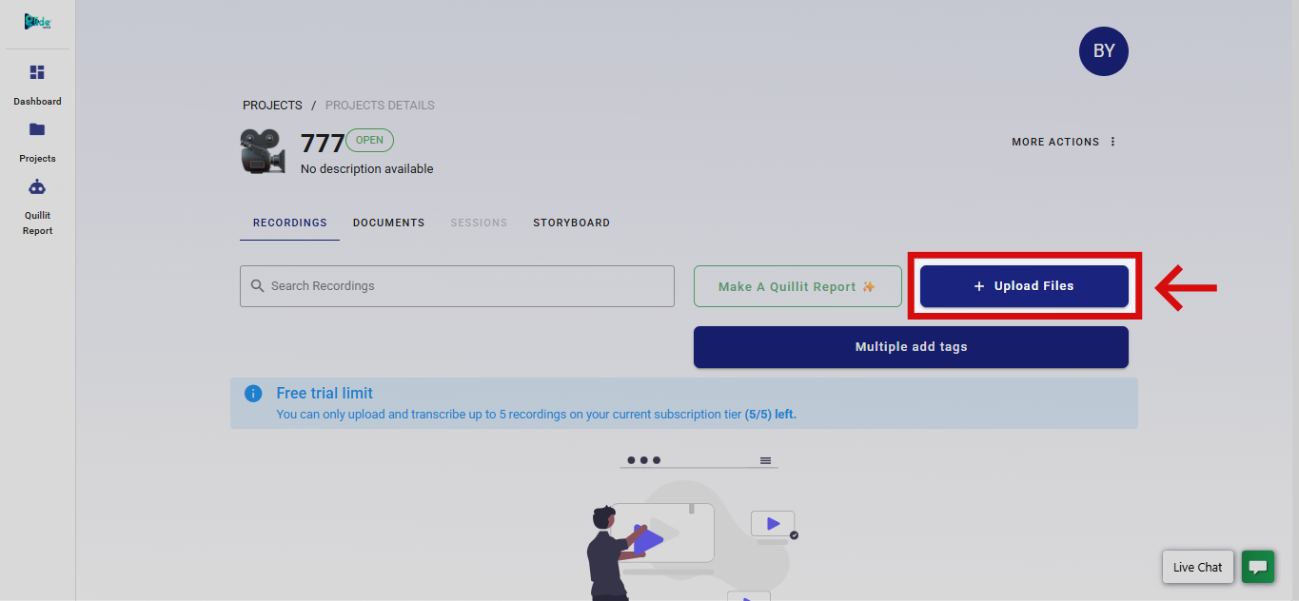The width and height of the screenshot is (1299, 601).
Task: Switch to the DOCUMENTS tab
Action: tap(388, 223)
